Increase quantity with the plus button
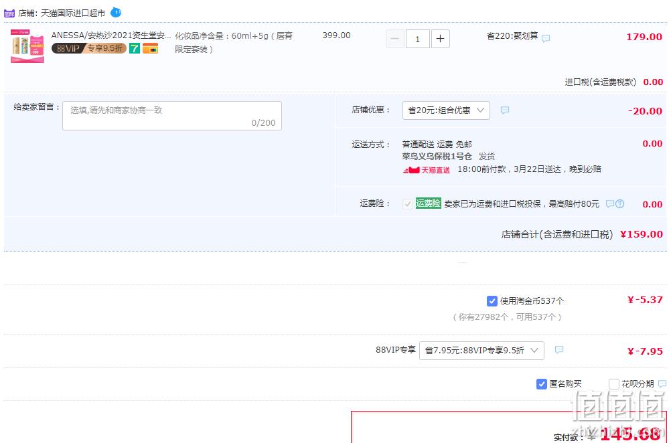Viewport: 671px width, 443px height. (x=441, y=39)
